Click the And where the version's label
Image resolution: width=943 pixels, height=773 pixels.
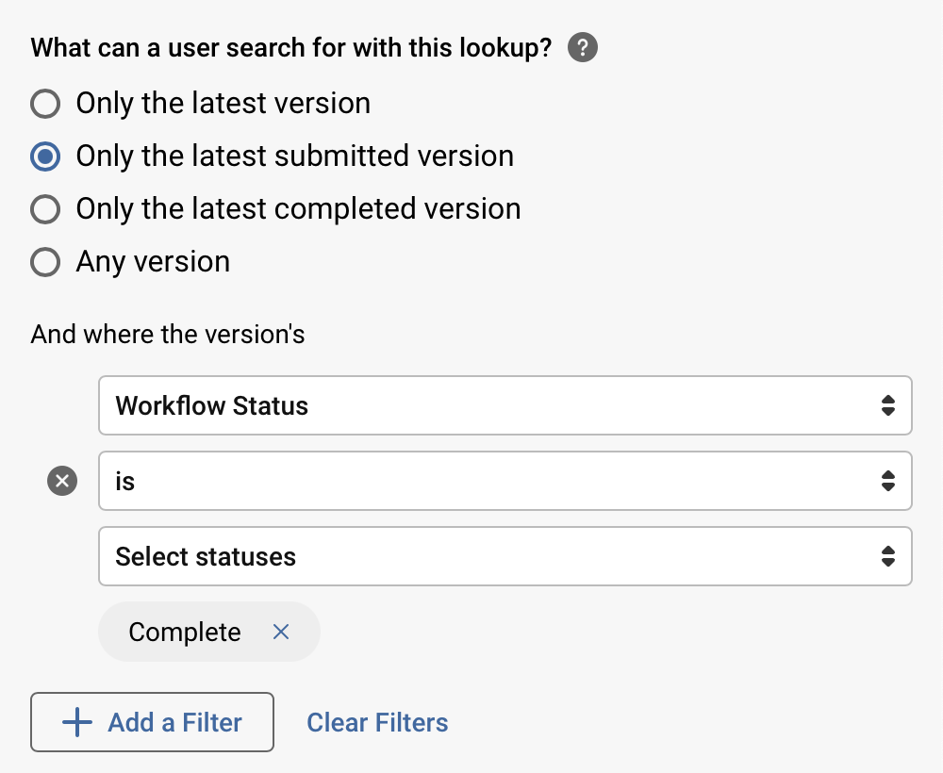[x=167, y=334]
